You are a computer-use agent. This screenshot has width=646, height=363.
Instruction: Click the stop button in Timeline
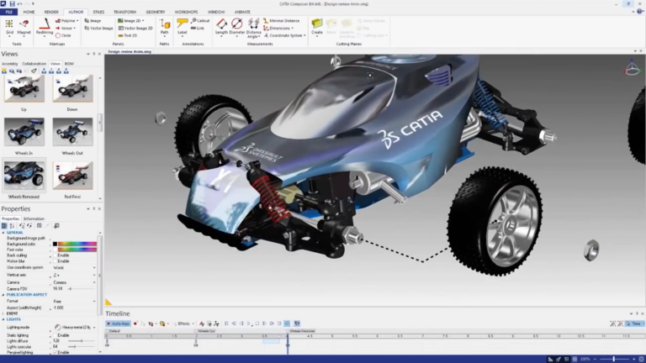pos(257,324)
